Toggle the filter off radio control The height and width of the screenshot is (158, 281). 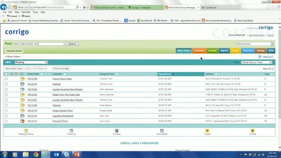(x=273, y=69)
